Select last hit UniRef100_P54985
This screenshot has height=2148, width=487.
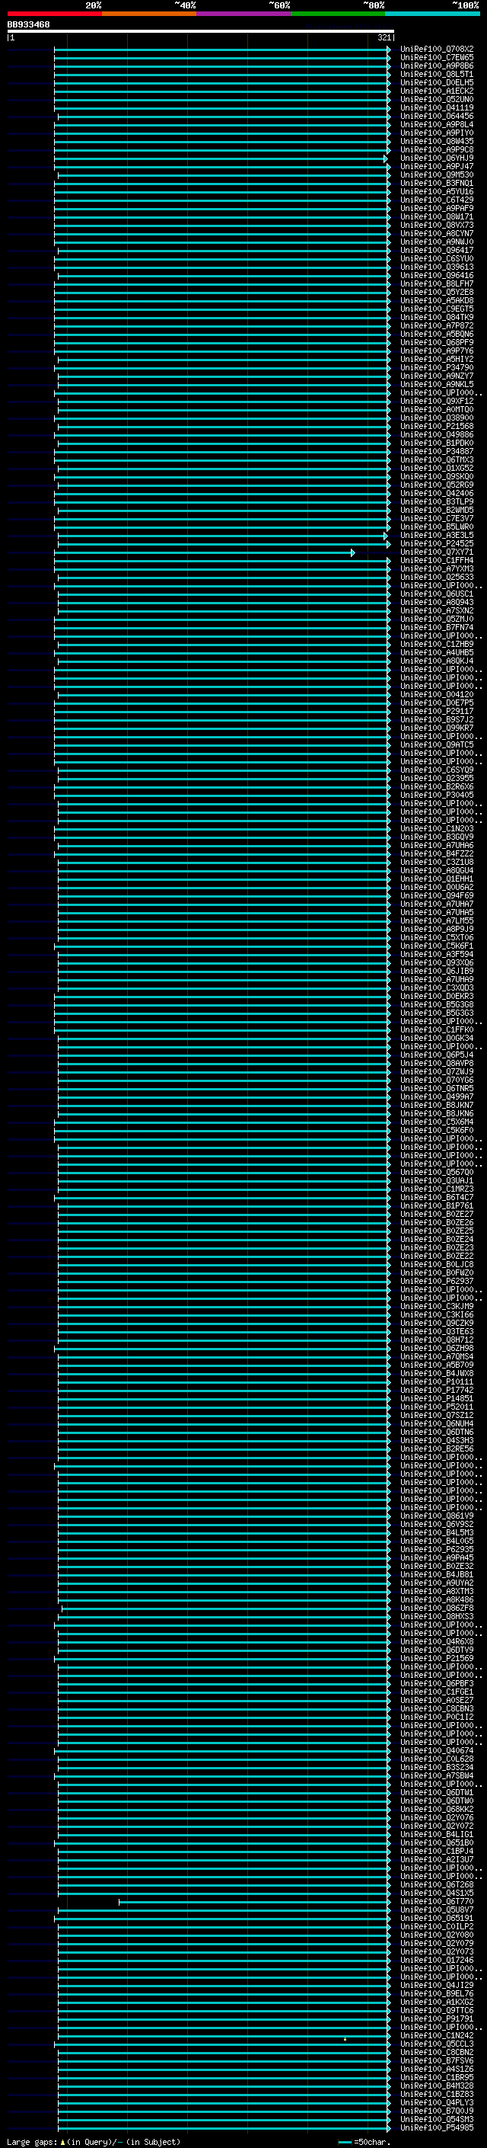(x=437, y=2128)
